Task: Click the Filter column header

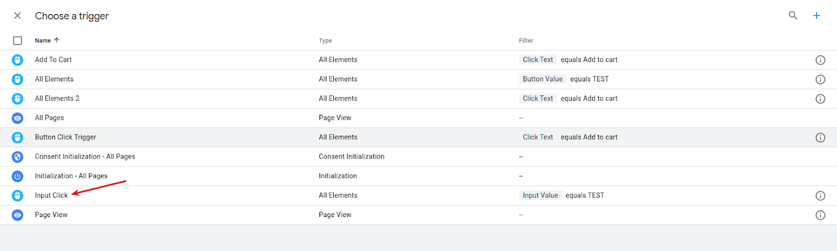Action: tap(526, 41)
